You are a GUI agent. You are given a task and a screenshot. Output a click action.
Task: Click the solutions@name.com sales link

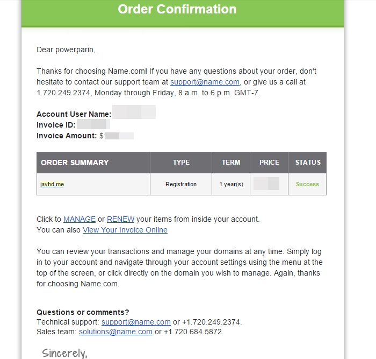115,332
